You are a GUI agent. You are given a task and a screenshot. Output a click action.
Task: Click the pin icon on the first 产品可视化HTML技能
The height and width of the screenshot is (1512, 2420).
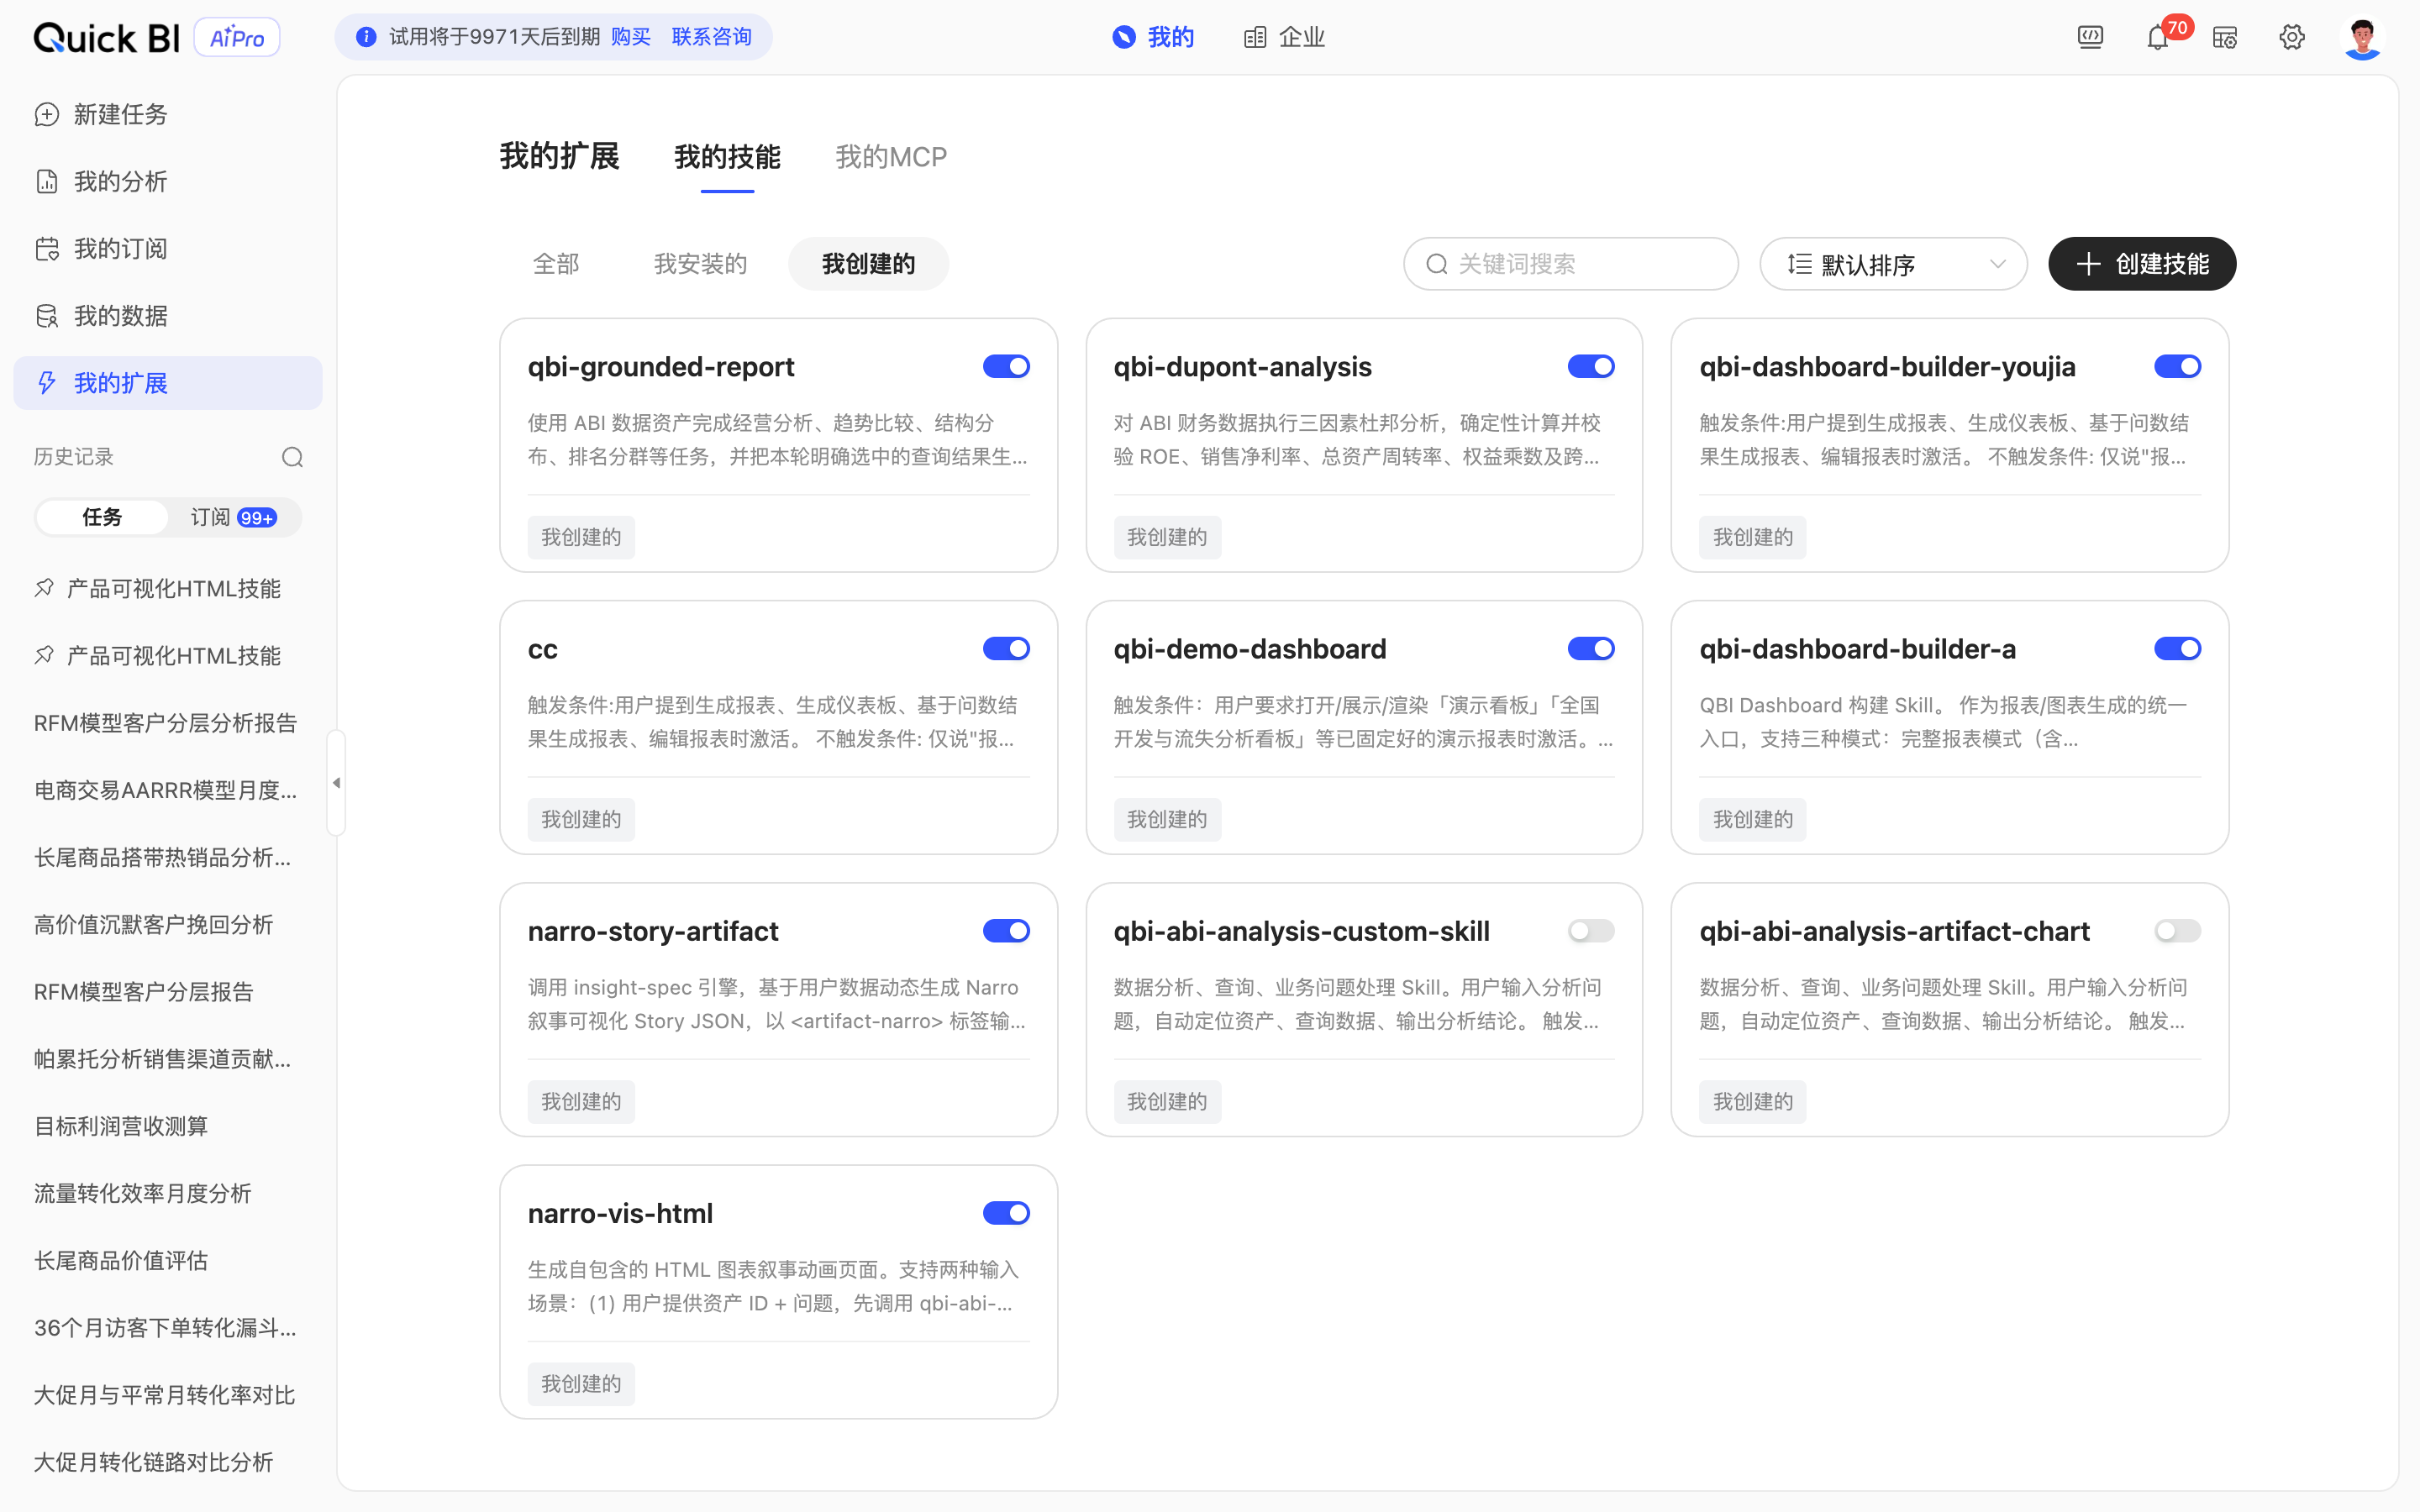click(x=44, y=588)
